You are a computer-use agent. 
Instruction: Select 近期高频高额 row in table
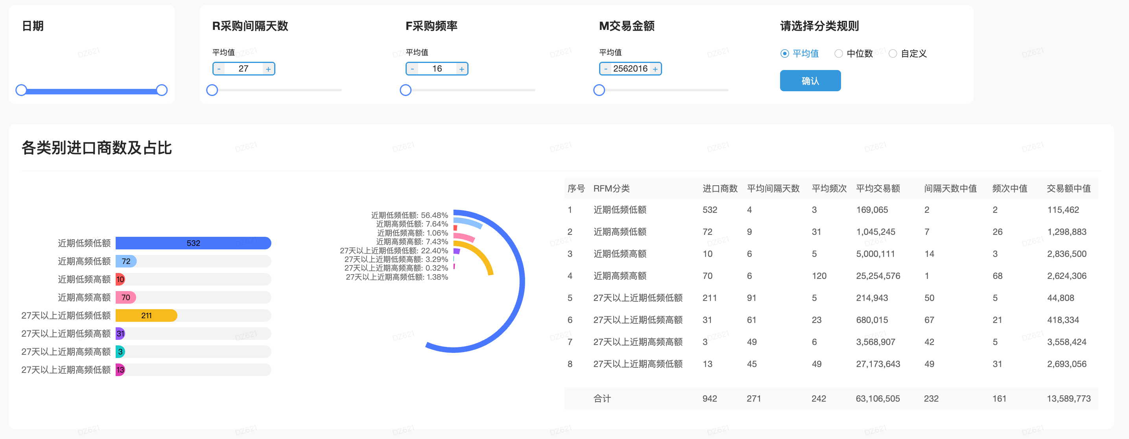pyautogui.click(x=620, y=276)
